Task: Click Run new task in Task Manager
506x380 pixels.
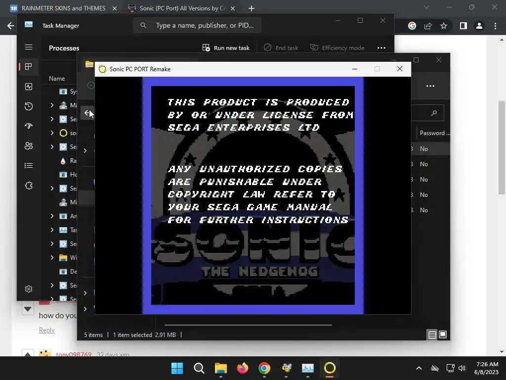Action: pyautogui.click(x=226, y=48)
